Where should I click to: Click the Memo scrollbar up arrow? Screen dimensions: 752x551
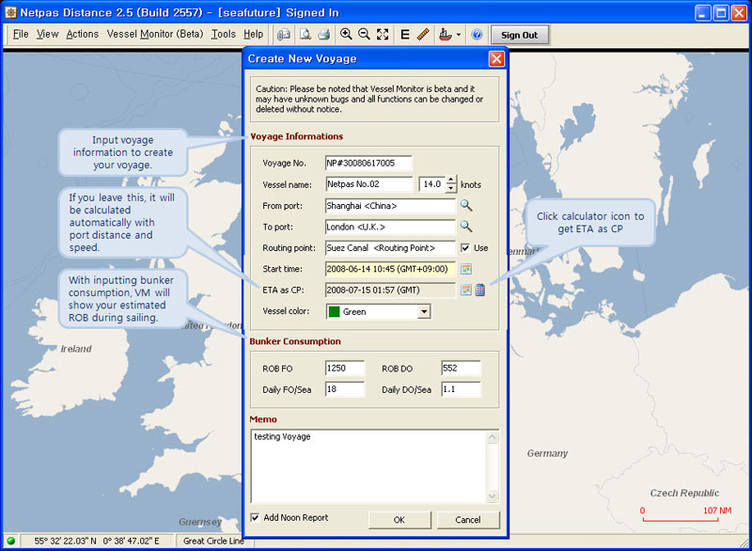tap(492, 437)
